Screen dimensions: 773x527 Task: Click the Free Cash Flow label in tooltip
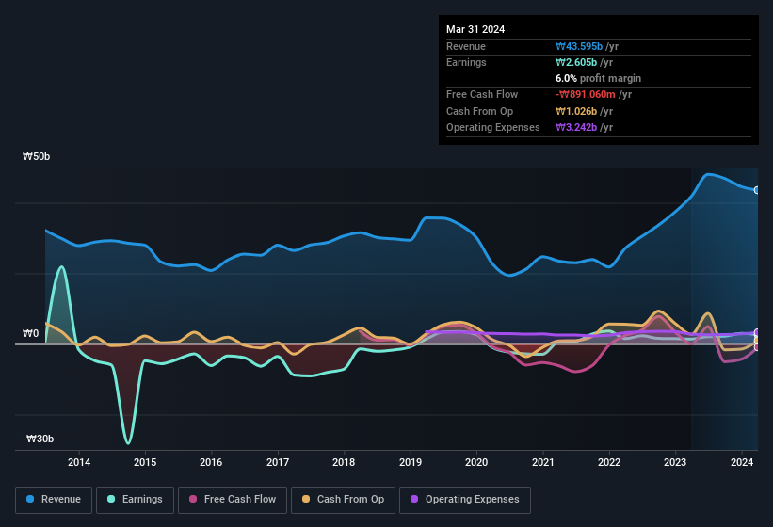coord(482,94)
